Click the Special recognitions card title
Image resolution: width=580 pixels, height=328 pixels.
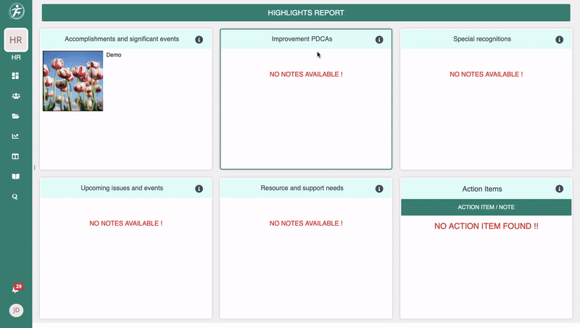(x=482, y=39)
